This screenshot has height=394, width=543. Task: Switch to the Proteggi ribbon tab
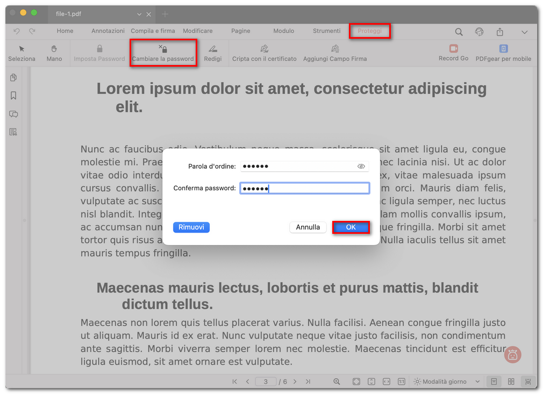click(370, 31)
